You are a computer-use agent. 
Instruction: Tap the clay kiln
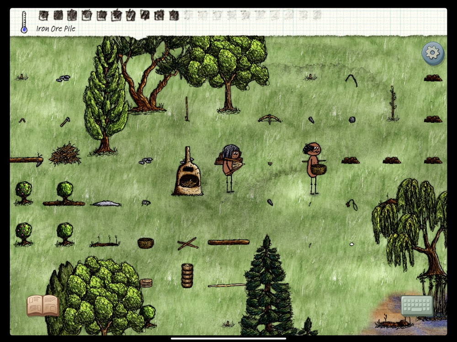[x=188, y=172]
